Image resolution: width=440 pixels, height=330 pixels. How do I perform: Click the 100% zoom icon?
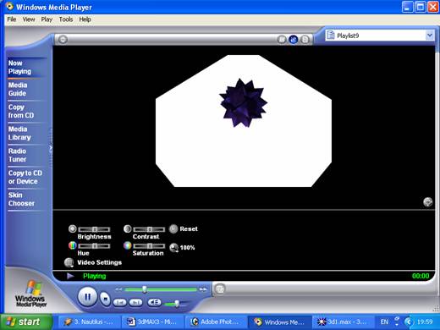point(174,248)
